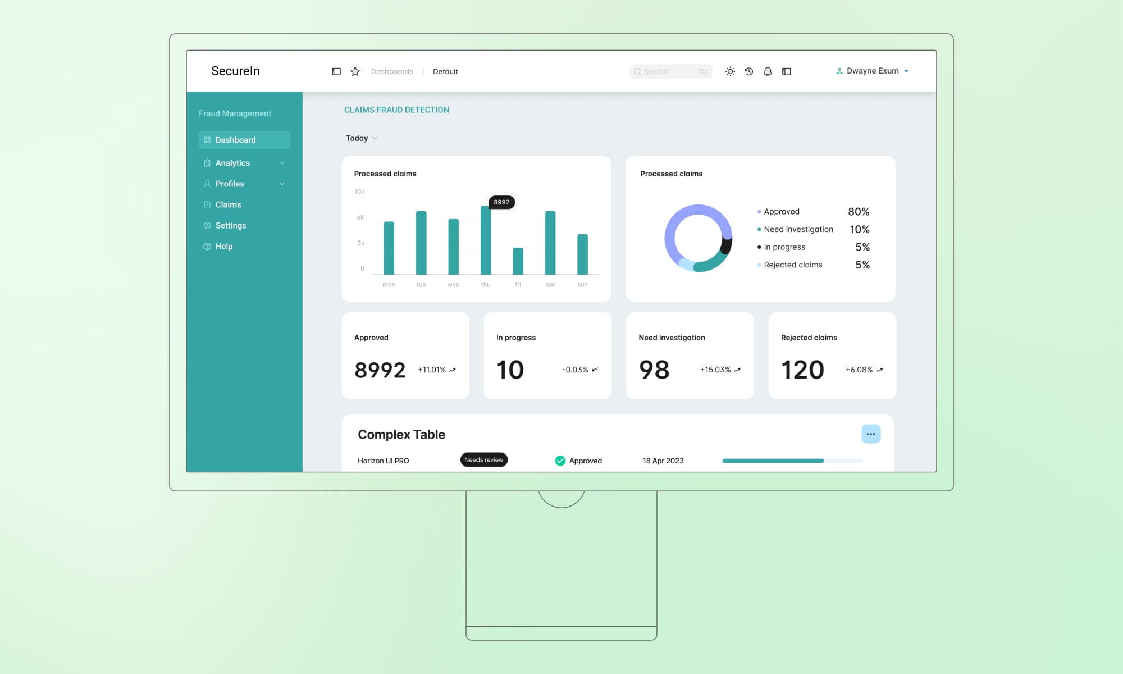
Task: Click the Settings gear icon in sidebar
Action: coord(207,225)
